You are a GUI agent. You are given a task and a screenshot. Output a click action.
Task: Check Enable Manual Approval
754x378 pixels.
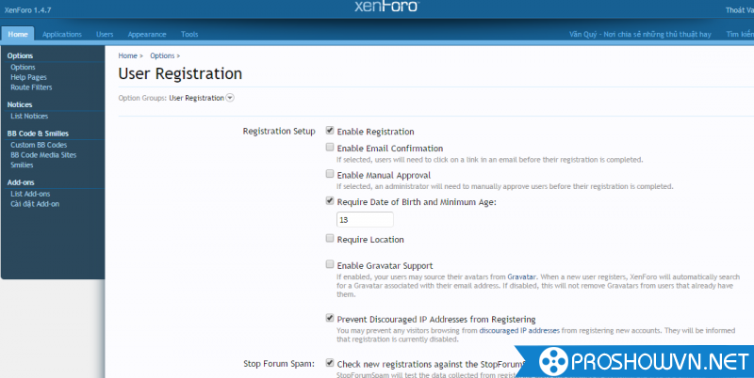coord(329,174)
